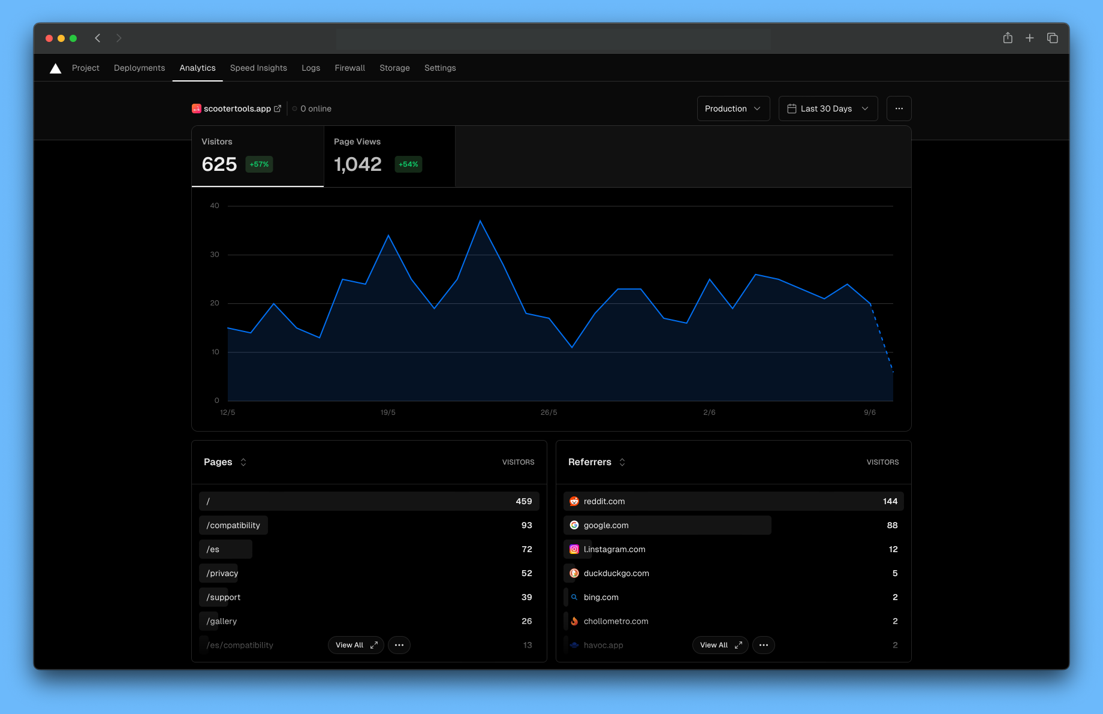Click the flame icon beside chollometro.com
Image resolution: width=1103 pixels, height=714 pixels.
(x=574, y=621)
